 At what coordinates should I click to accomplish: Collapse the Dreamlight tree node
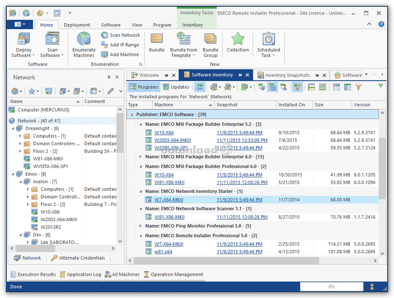(x=13, y=128)
